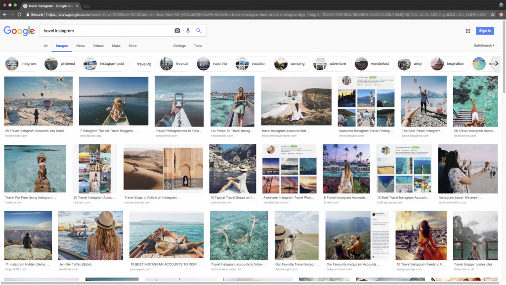This screenshot has height=285, width=506.
Task: Open The Best Travel Instagram pastemagazine image
Action: 423,101
